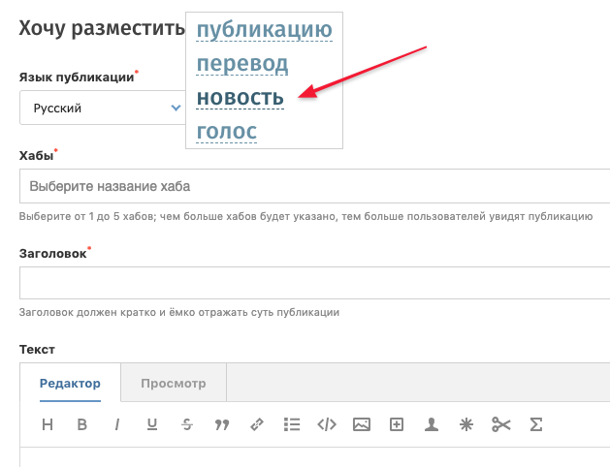Switch to the Просмотр tab
Image resolution: width=610 pixels, height=467 pixels.
(x=174, y=383)
